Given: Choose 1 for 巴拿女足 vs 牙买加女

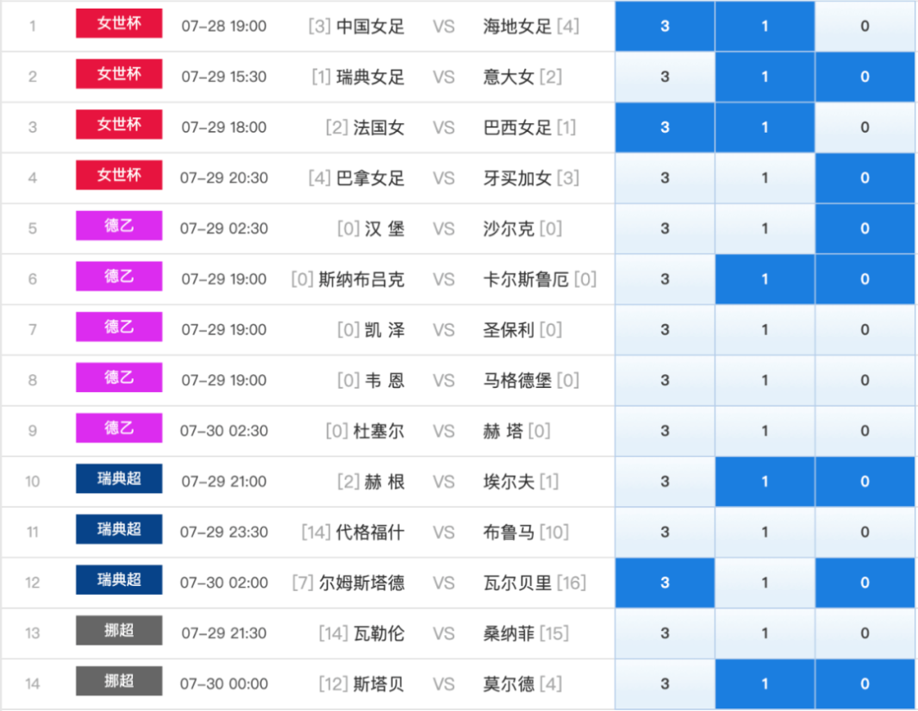Looking at the screenshot, I should (x=765, y=178).
